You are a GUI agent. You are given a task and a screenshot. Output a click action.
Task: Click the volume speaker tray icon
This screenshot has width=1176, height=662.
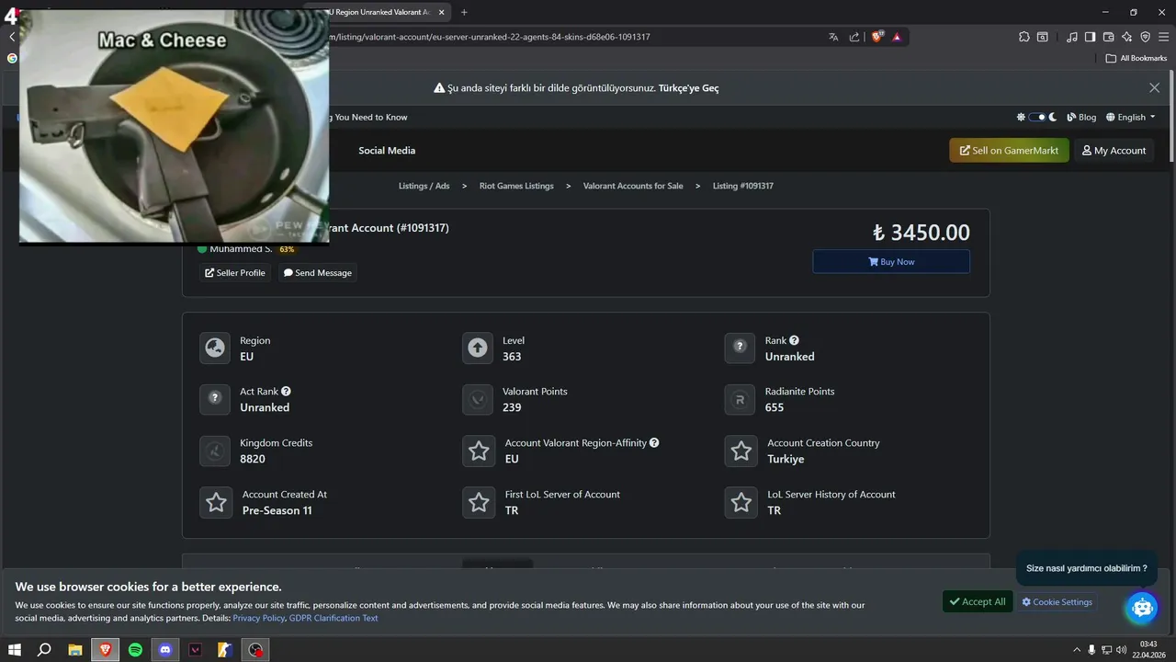point(1121,649)
